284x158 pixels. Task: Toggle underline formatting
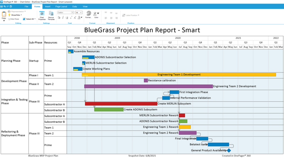click(67, 17)
